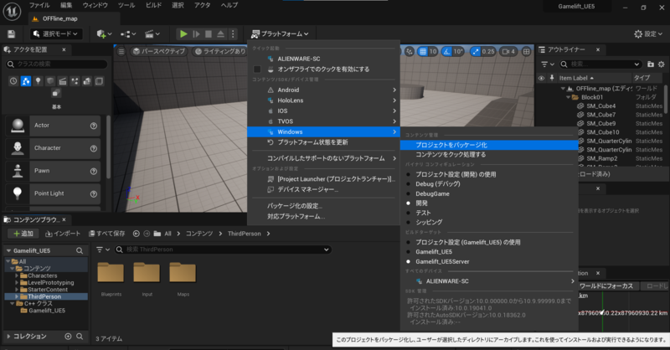Open the cinematics clapperboard menu
This screenshot has width=670, height=350.
(152, 34)
